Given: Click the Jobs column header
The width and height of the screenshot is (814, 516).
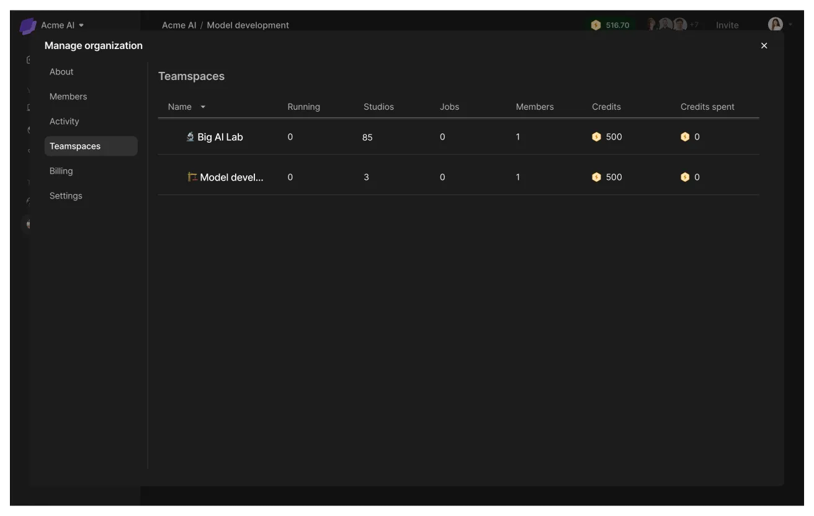Looking at the screenshot, I should point(449,107).
